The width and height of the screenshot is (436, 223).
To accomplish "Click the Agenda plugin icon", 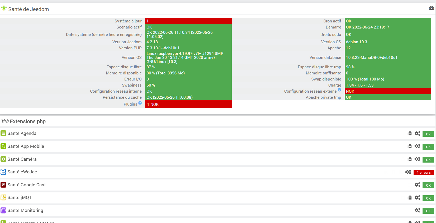I will click(3, 133).
